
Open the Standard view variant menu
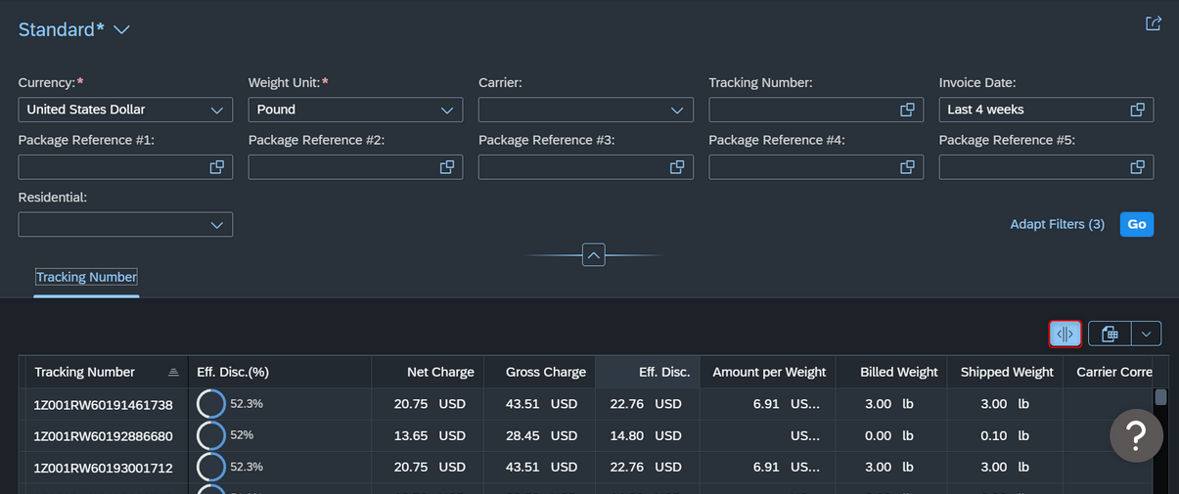(121, 30)
